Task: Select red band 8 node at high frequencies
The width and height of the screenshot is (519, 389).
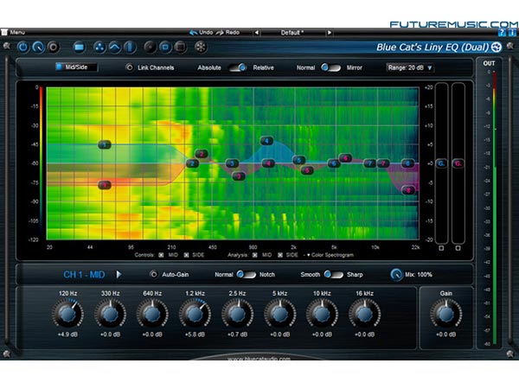Action: click(x=408, y=190)
